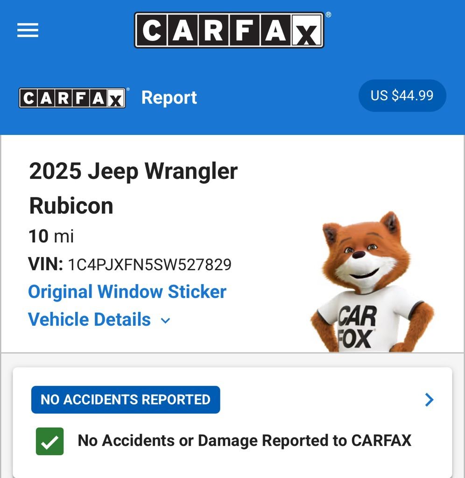Click the Report heading text
Screen dimensions: 465x478
(169, 98)
